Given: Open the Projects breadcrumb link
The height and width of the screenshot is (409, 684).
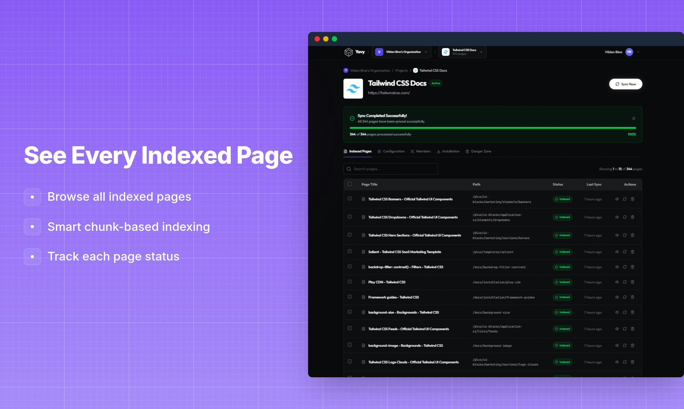Looking at the screenshot, I should 401,70.
